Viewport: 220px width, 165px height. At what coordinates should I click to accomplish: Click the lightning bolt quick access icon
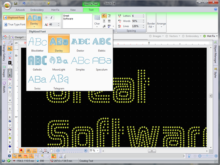[48, 3]
